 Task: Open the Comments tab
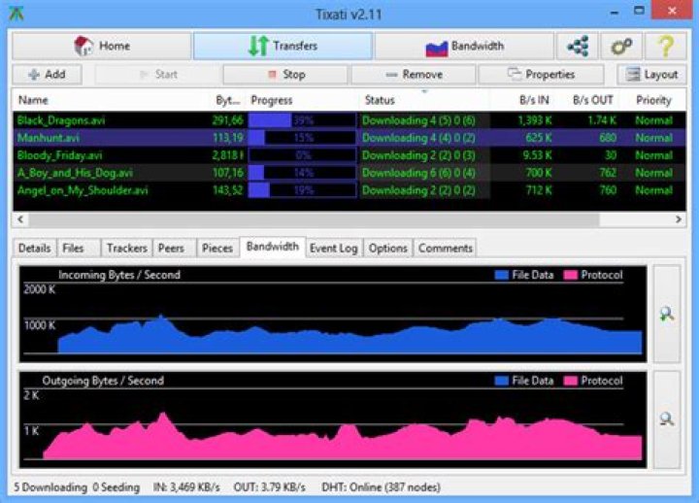[445, 249]
